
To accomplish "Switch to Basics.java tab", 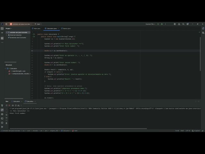I will pos(66,29).
